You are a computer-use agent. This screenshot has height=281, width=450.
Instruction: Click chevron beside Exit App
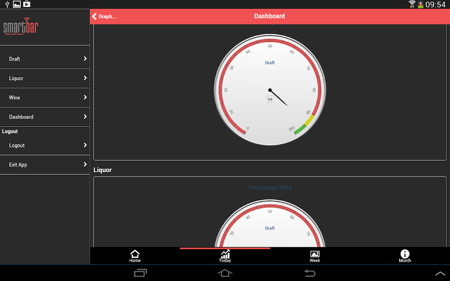tap(85, 164)
